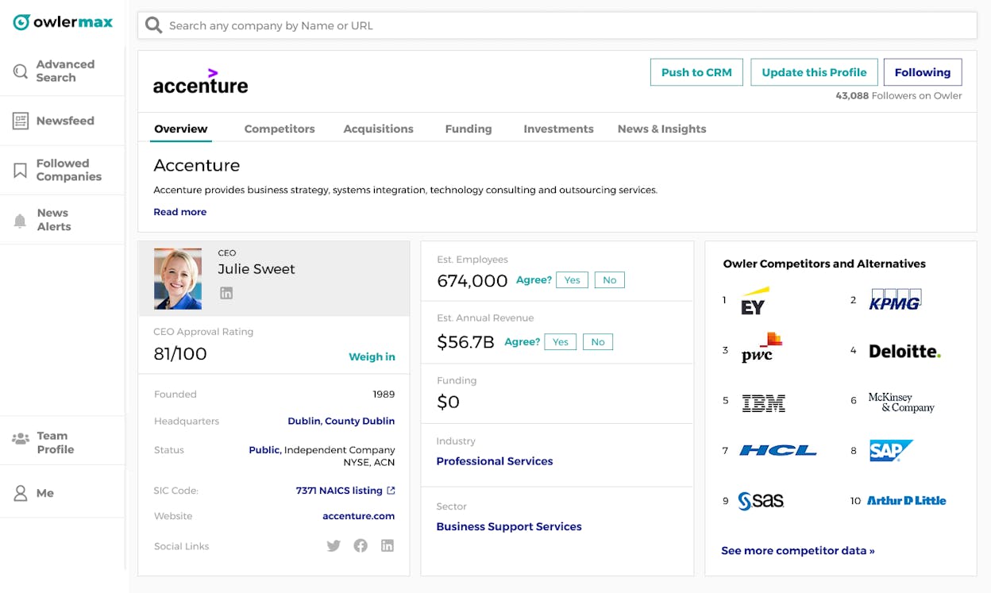The width and height of the screenshot is (991, 593).
Task: Agree Yes on estimated employees
Action: pos(572,279)
